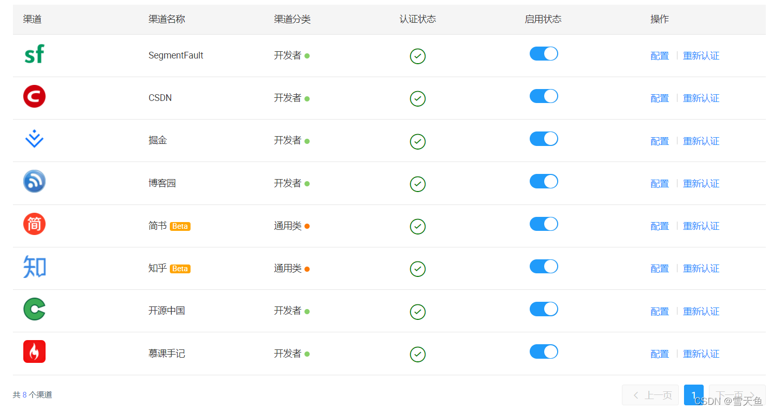Turn off the 博客园 channel switch
Image resolution: width=771 pixels, height=411 pixels.
click(544, 181)
